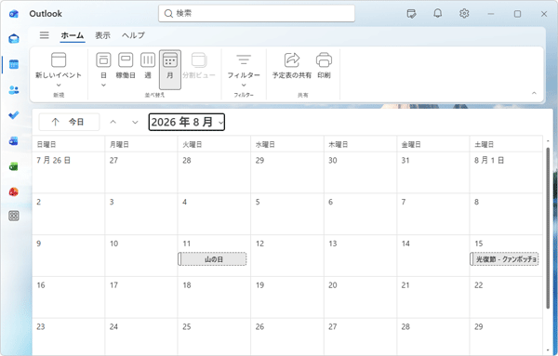
Task: Go to previous month with up chevron
Action: [x=113, y=122]
